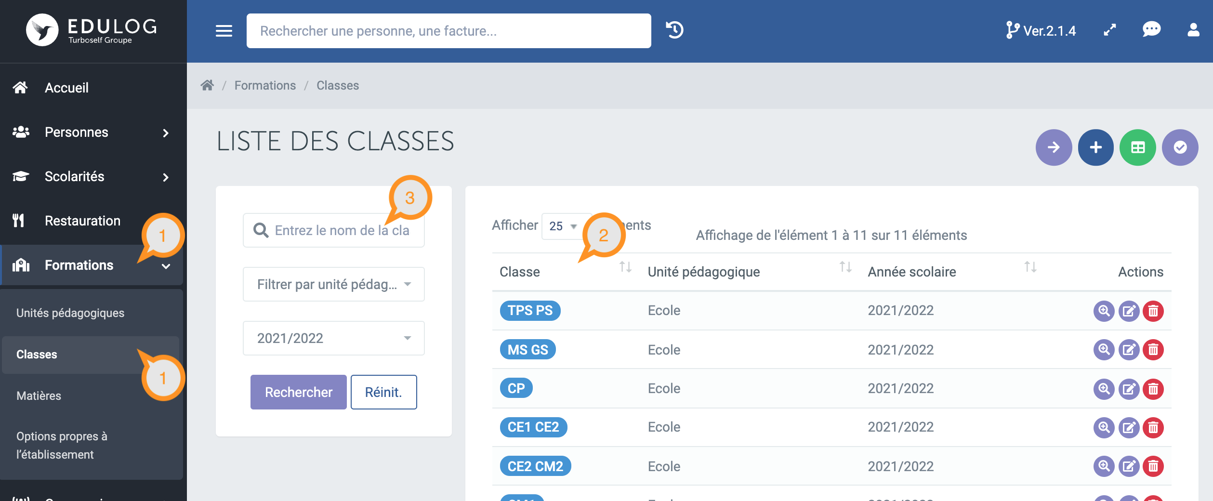Click the Ver.2.1.4 version branch icon

(1012, 30)
